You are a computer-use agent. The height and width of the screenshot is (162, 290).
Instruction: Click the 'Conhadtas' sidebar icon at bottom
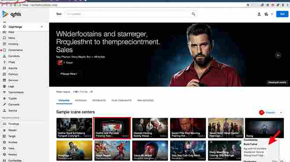coord(4,160)
